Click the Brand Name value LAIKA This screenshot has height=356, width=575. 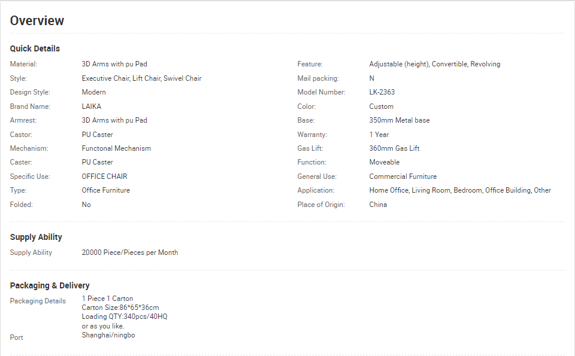[x=91, y=107]
